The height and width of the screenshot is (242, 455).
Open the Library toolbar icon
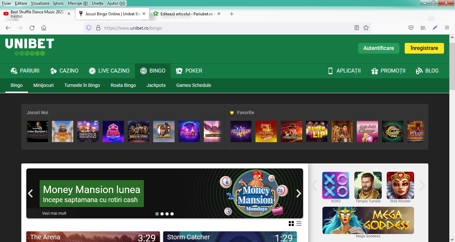click(423, 28)
